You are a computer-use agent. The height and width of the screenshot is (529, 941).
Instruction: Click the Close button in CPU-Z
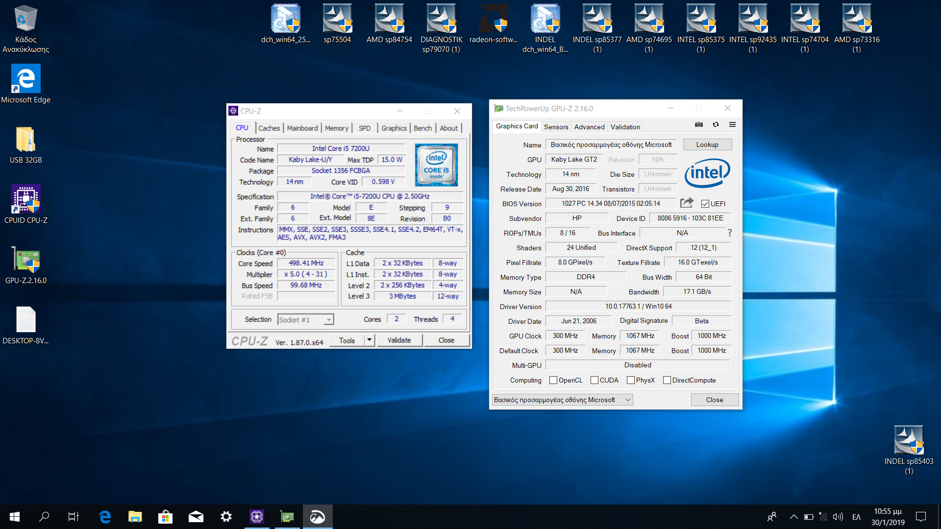[446, 340]
